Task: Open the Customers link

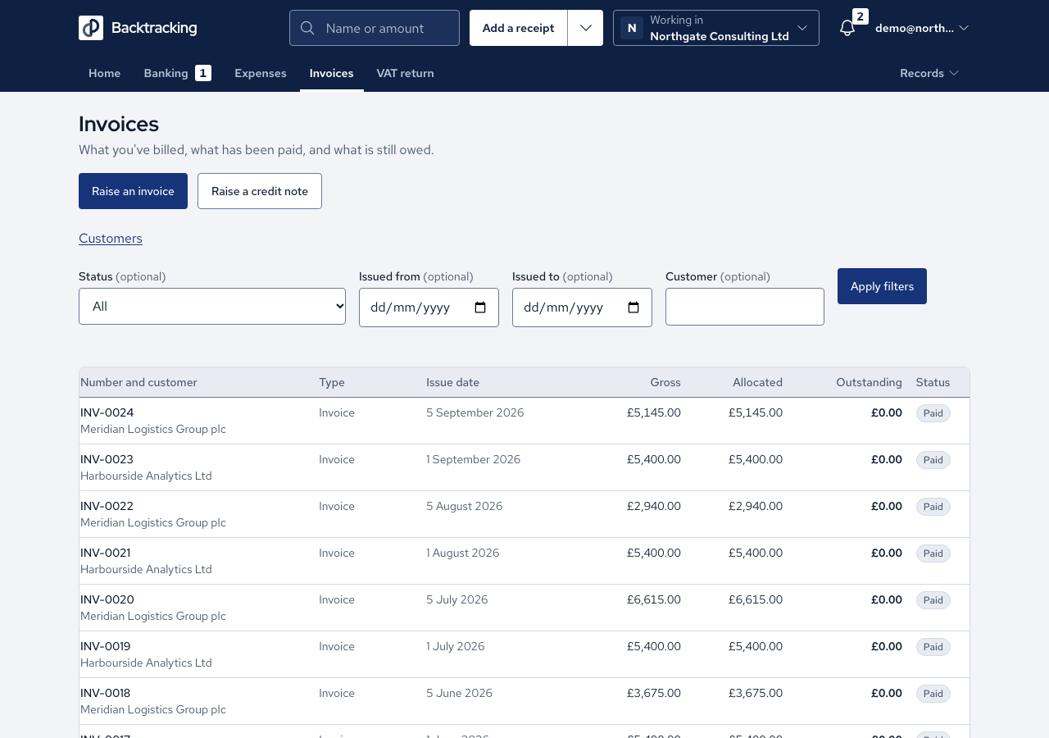Action: pyautogui.click(x=111, y=239)
